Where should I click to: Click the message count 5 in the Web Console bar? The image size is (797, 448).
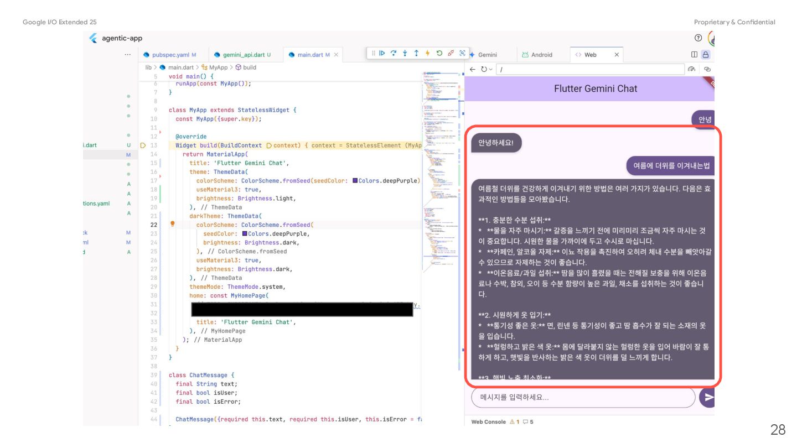tap(528, 422)
